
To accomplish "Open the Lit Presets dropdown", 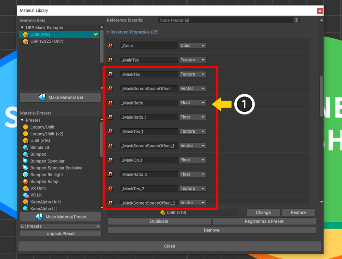I will 61,226.
